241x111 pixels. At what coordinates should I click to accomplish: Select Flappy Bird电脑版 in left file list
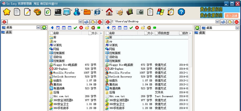click(x=65, y=65)
